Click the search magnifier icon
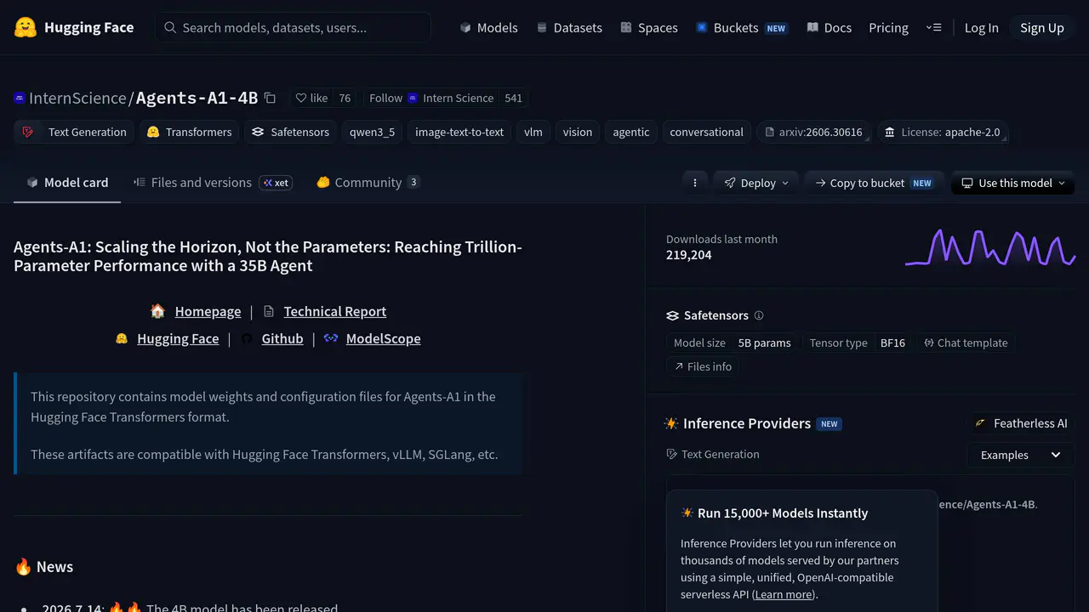 pos(170,27)
